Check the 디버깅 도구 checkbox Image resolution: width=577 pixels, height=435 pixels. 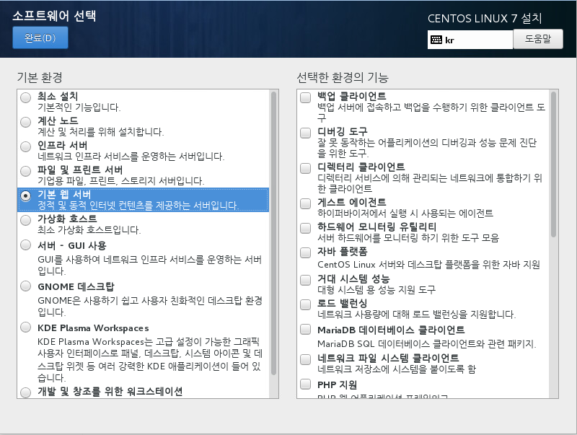coord(305,133)
